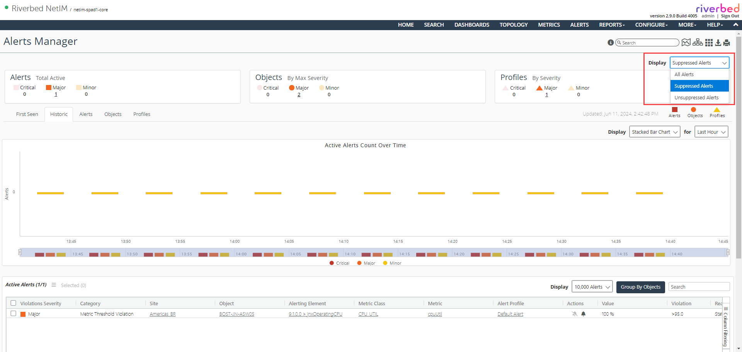This screenshot has width=742, height=352.
Task: Click the download export icon
Action: [x=718, y=43]
